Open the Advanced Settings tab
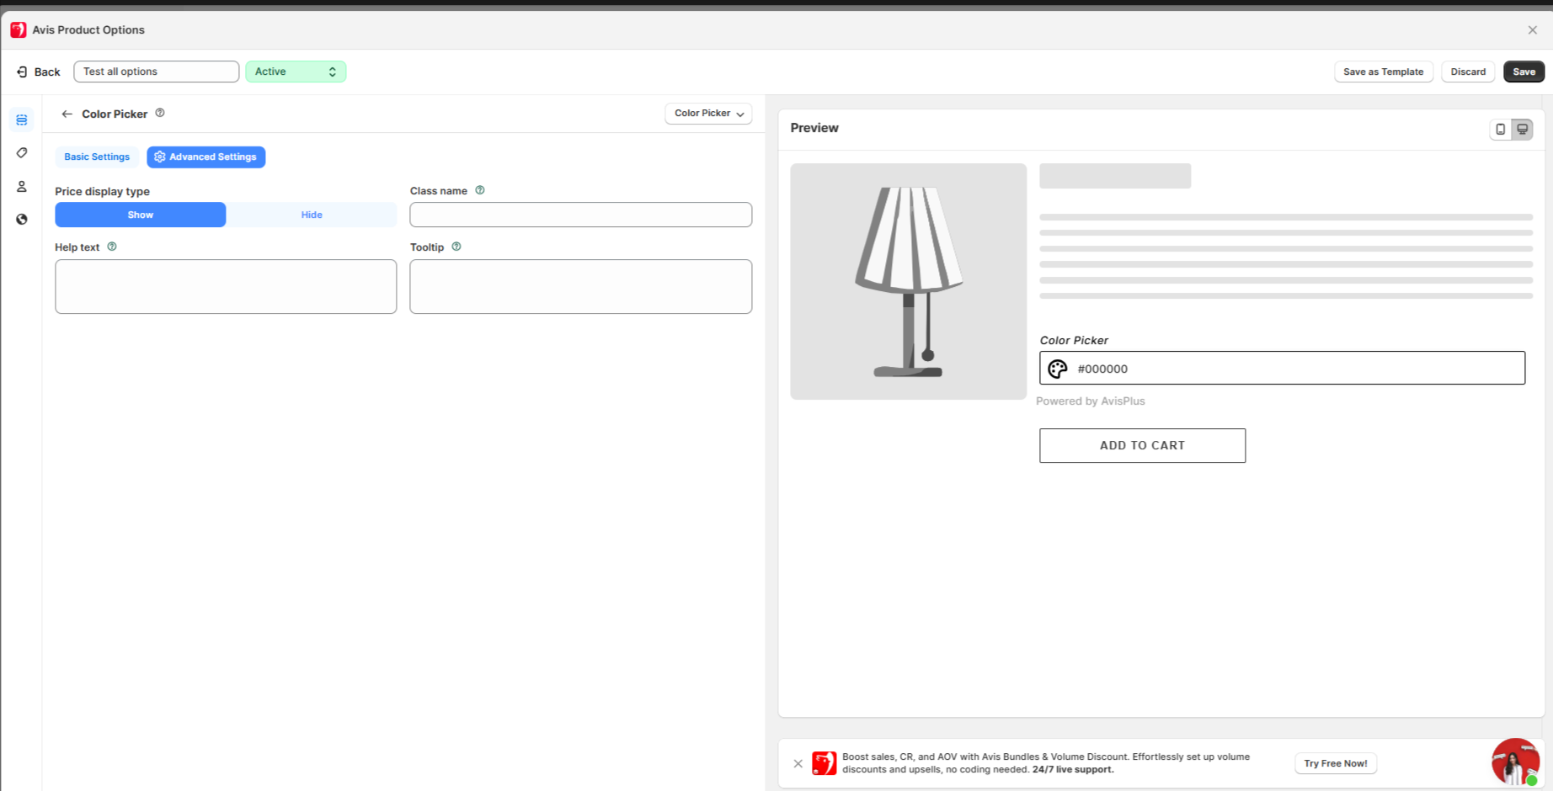Image resolution: width=1553 pixels, height=791 pixels. pyautogui.click(x=206, y=157)
